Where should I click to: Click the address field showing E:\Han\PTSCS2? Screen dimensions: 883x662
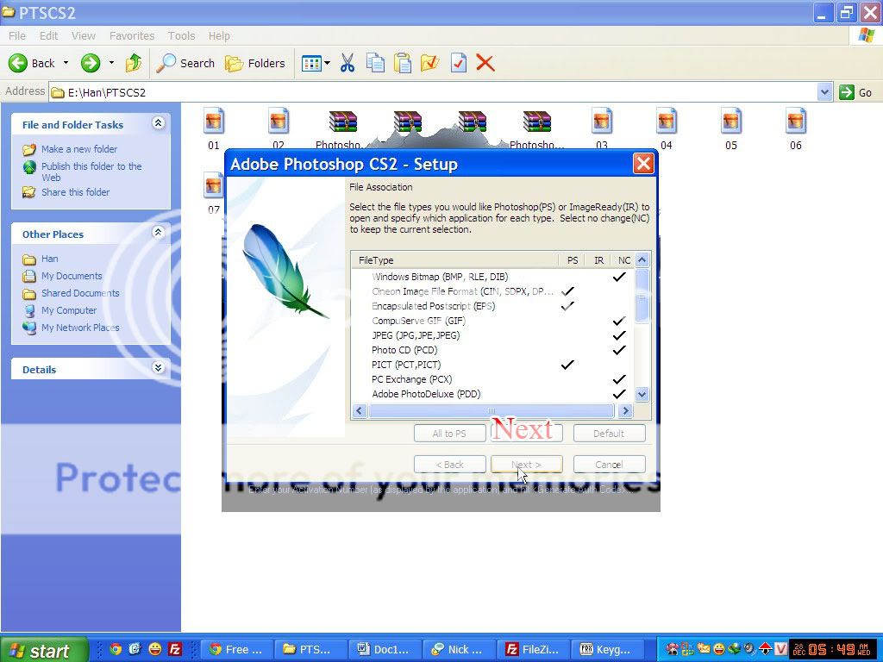coord(434,92)
